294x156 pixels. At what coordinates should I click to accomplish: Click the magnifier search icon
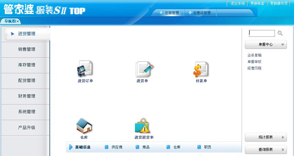(x=280, y=33)
